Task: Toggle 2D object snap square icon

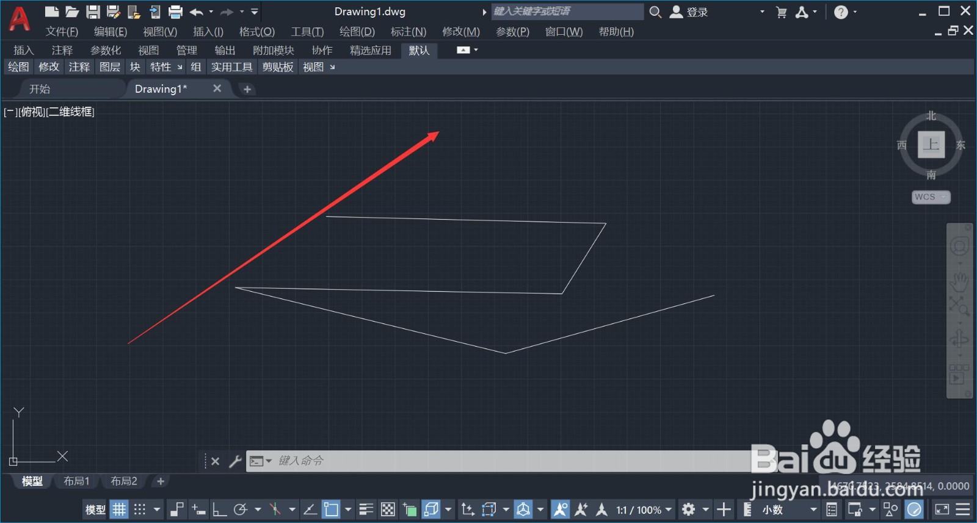Action: pos(332,509)
